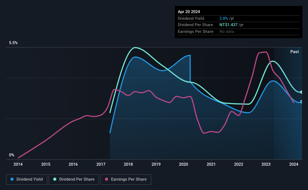
Task: Click the pink Earnings Per Share legend dot
Action: pos(107,179)
